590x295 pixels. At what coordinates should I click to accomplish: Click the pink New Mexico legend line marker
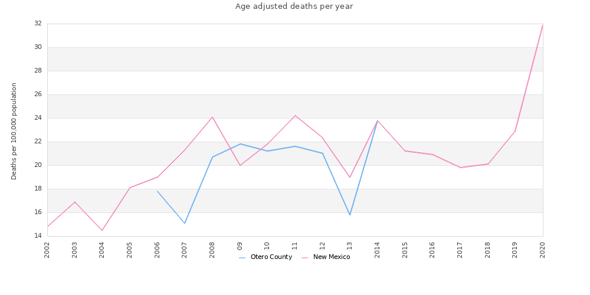305,258
